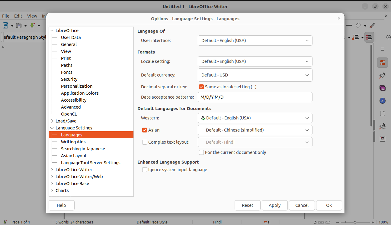Select the diamond basic shapes icon in Writer toolbar
The width and height of the screenshot is (391, 225).
358,26
